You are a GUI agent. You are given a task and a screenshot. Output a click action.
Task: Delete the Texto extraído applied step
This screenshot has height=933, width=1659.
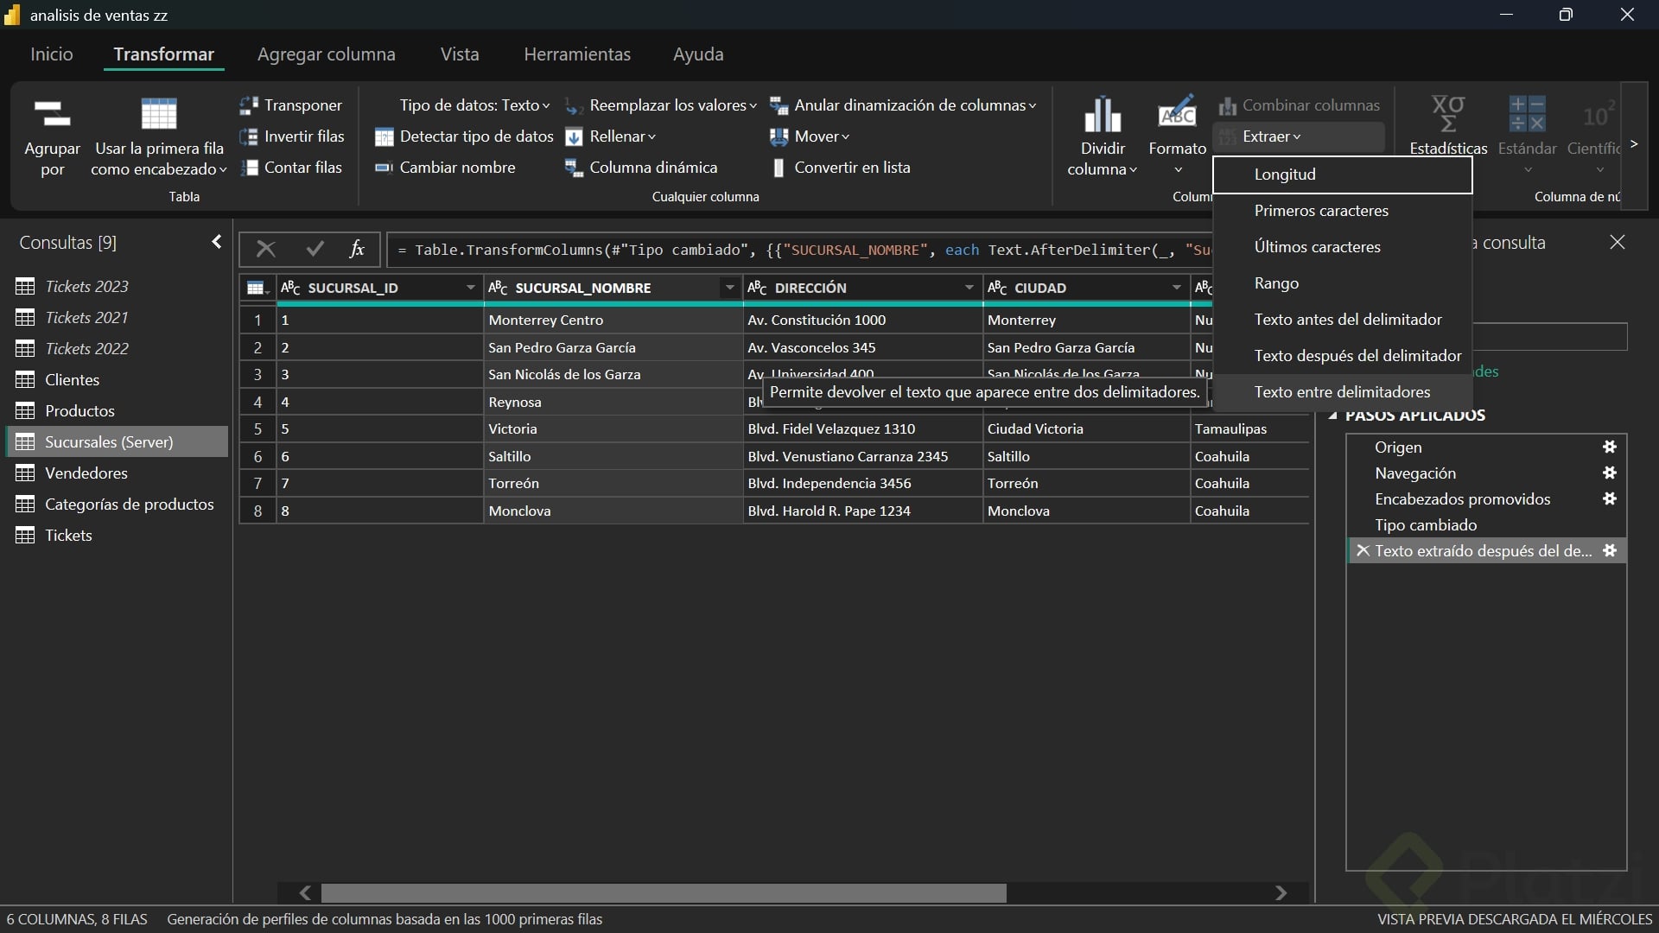pyautogui.click(x=1363, y=551)
